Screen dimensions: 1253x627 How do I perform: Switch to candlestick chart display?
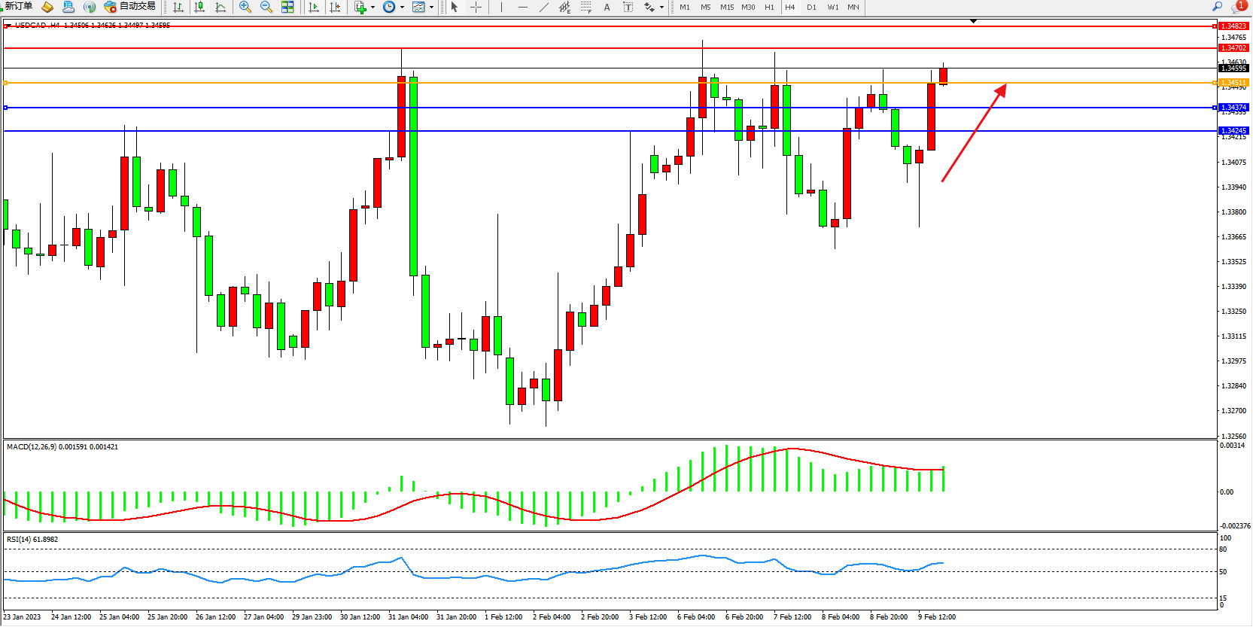199,8
